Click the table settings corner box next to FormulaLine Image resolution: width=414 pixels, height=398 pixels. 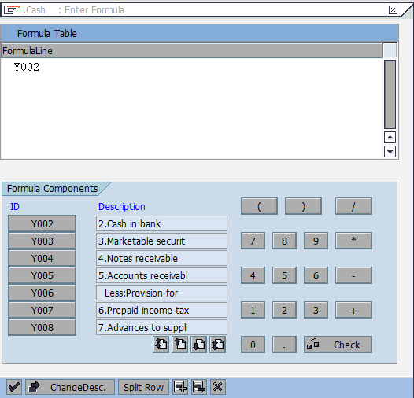click(390, 50)
